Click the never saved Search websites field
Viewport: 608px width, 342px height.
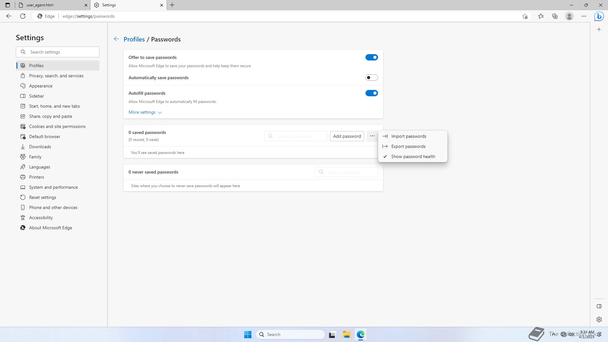[346, 172]
